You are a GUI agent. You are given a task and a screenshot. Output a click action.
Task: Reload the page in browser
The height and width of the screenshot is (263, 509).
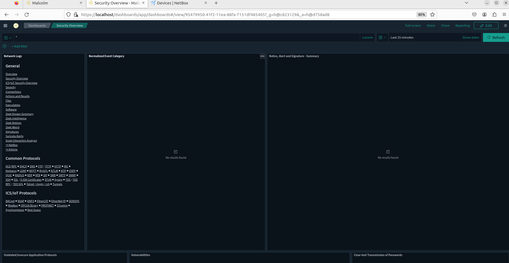[27, 14]
